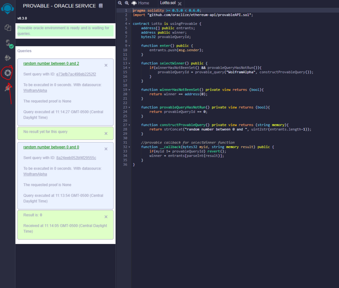Viewport: 339px width, 288px height.
Task: Open the Provable documentation book icon
Action: (x=101, y=6)
